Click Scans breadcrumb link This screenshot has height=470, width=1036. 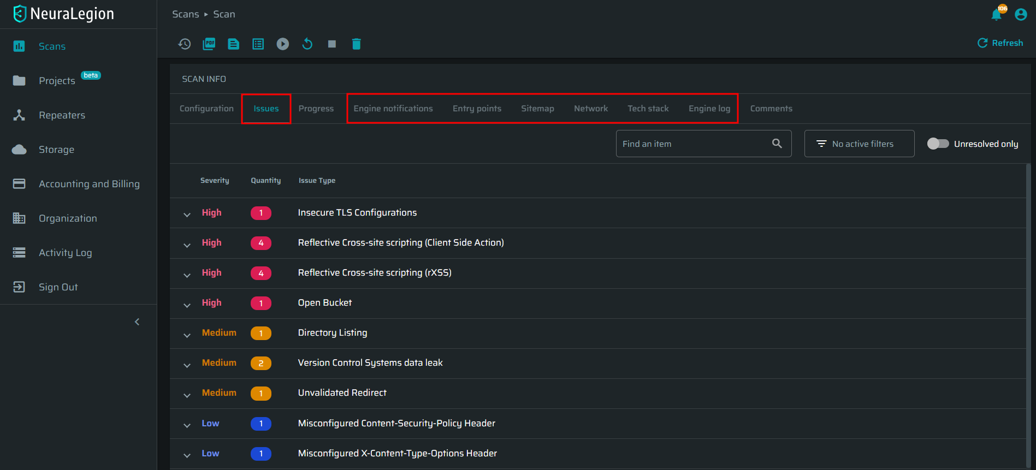click(x=186, y=14)
